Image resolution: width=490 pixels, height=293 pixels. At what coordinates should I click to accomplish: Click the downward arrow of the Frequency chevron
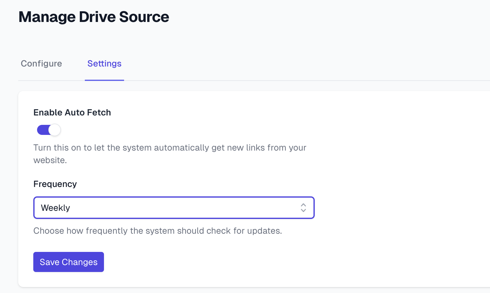(x=303, y=210)
